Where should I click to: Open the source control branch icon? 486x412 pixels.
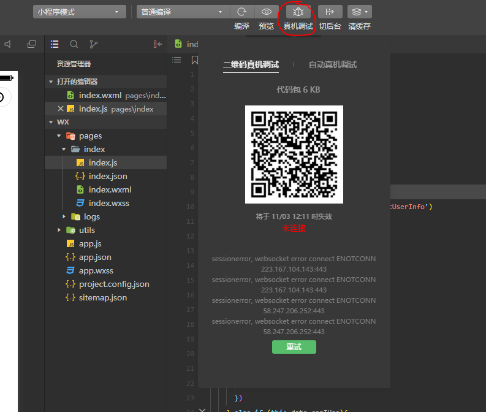click(93, 44)
